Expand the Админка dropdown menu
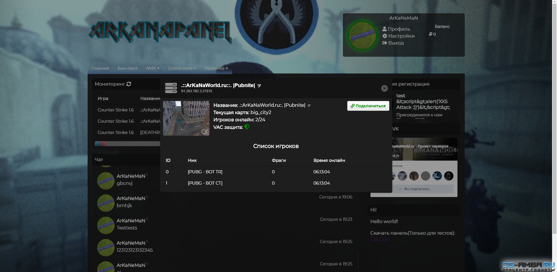557x272 pixels. [x=216, y=68]
